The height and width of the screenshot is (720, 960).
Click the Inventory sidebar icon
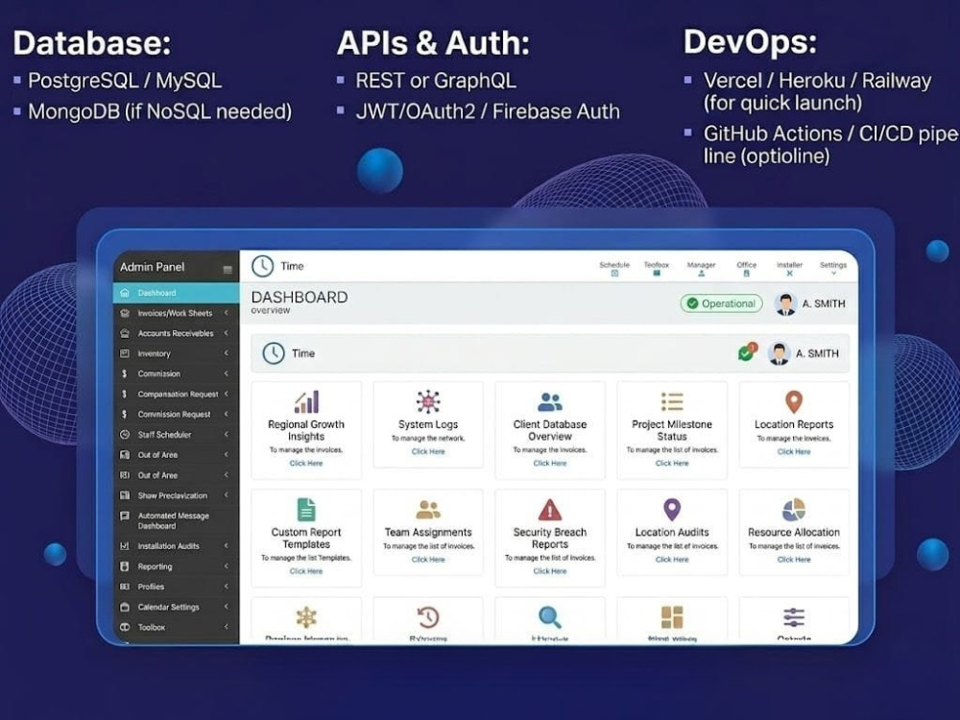tap(125, 353)
